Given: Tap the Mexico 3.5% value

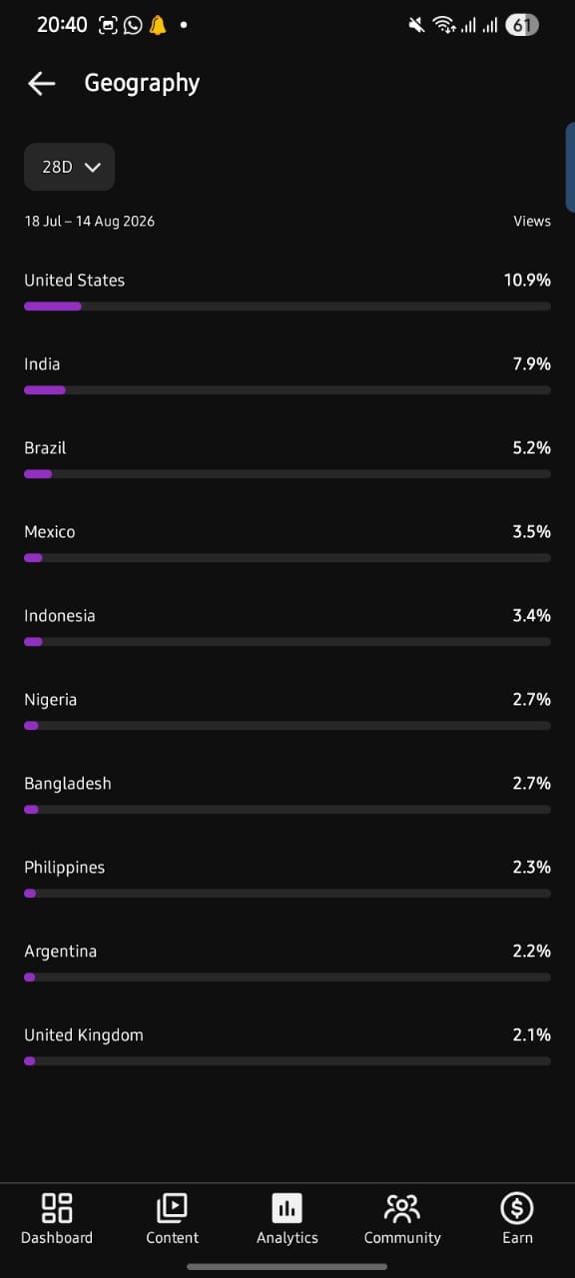Looking at the screenshot, I should (531, 532).
